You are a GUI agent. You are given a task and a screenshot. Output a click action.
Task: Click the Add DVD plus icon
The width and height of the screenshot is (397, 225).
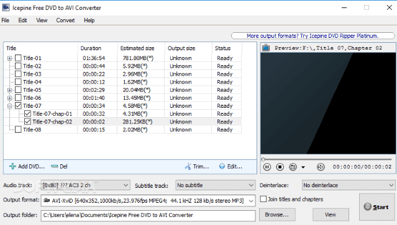point(12,166)
